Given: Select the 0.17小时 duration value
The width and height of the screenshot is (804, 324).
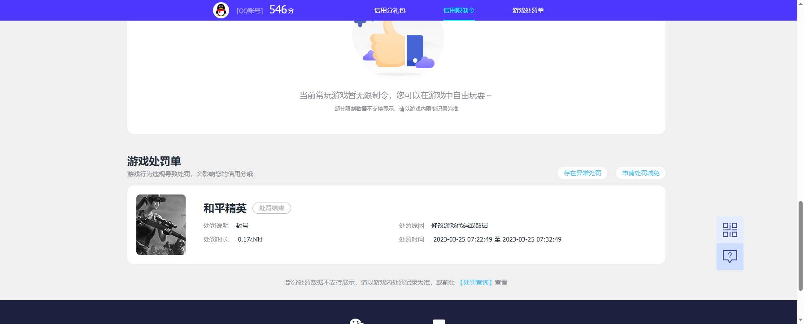Looking at the screenshot, I should pyautogui.click(x=250, y=239).
